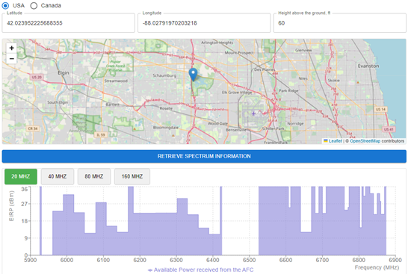Click the Height above the ground field
Screen dimensions: 408x274
[340, 23]
